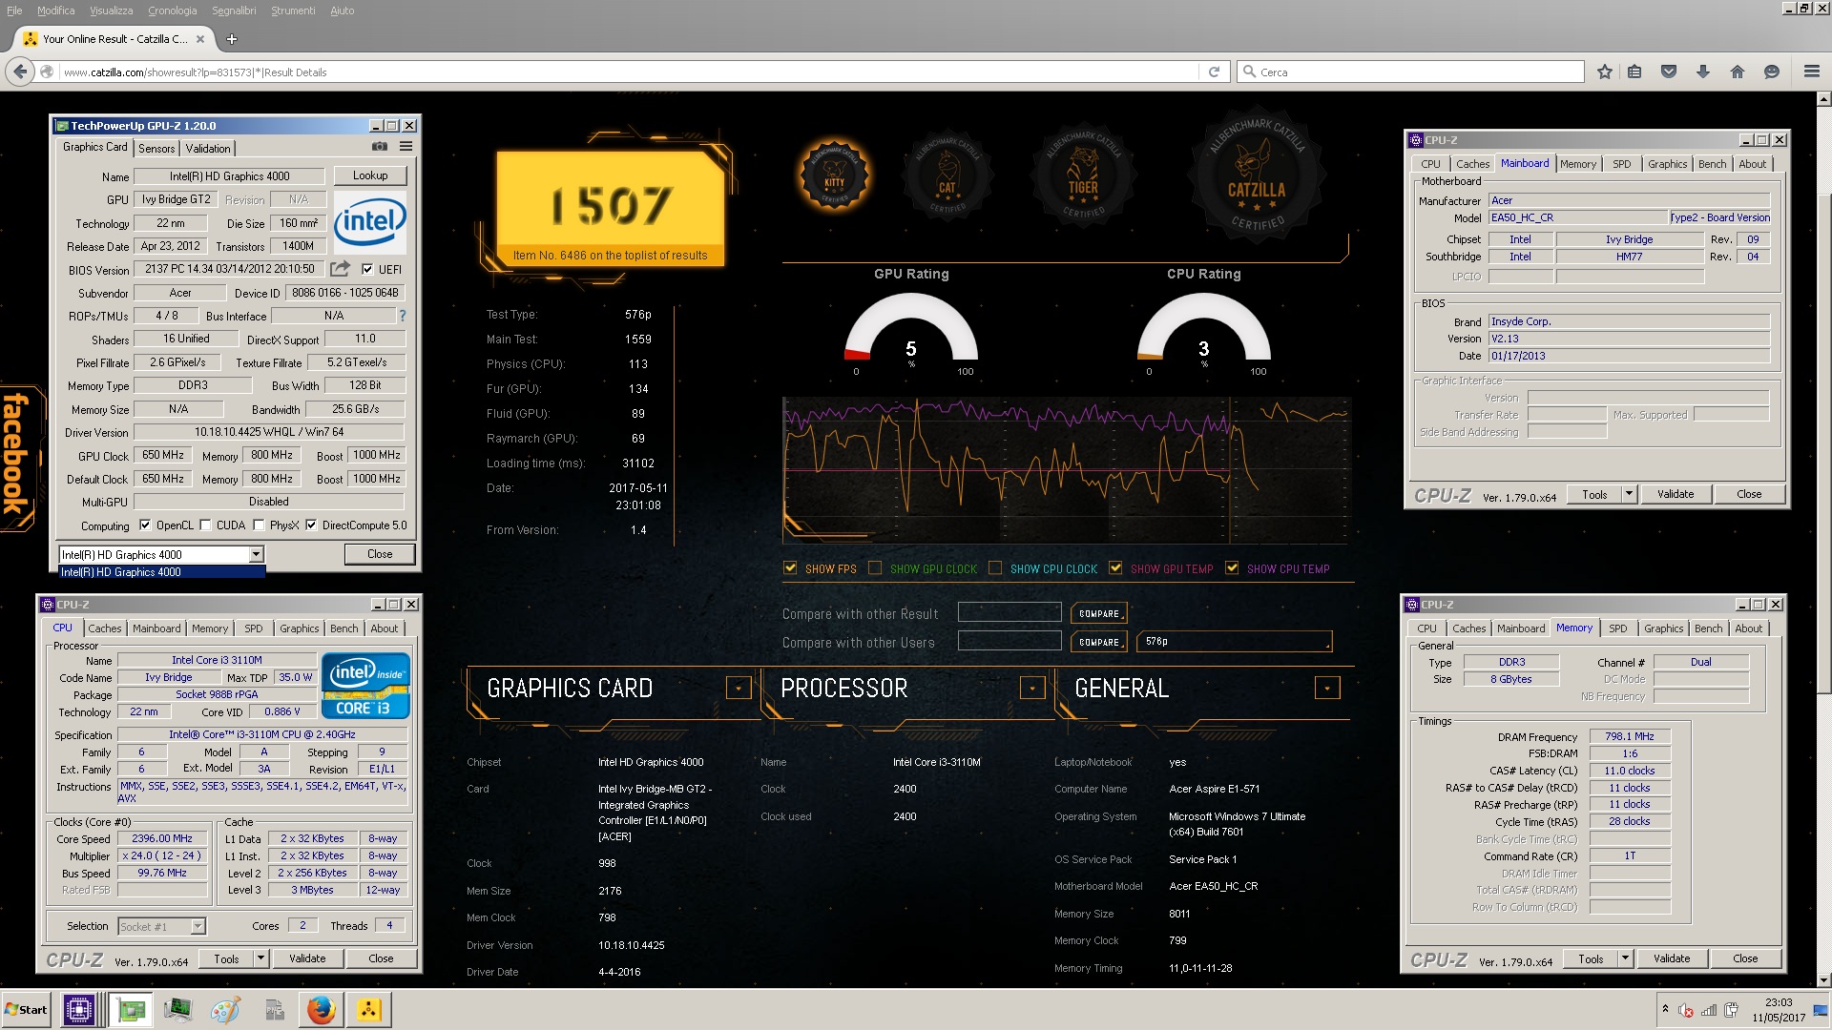1832x1030 pixels.
Task: Open Tools dropdown arrow in CPU-Z Memory window
Action: coord(1625,958)
